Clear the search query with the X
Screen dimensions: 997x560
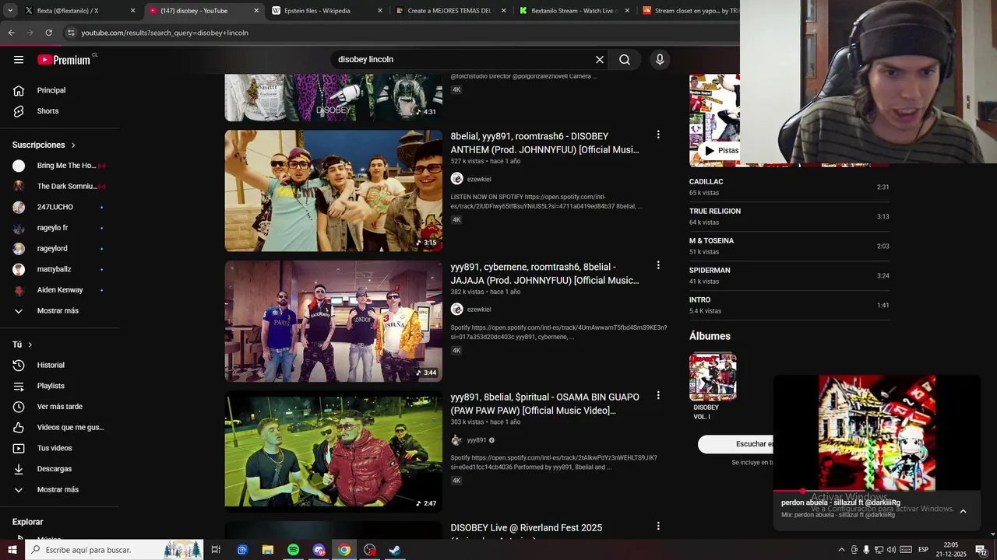click(600, 60)
